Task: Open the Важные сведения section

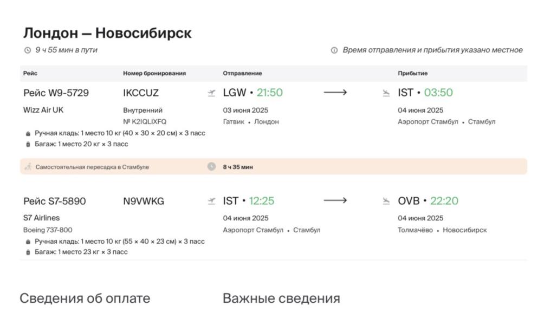Action: click(281, 298)
